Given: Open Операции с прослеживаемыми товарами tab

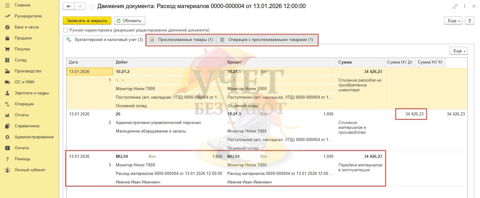Looking at the screenshot, I should coord(267,40).
